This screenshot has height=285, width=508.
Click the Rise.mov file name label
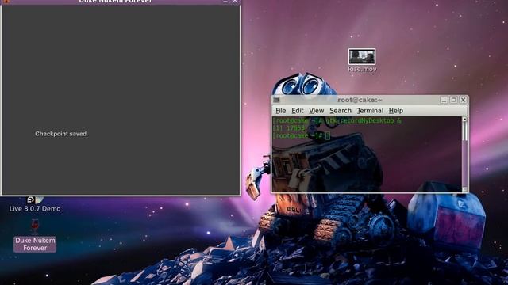tap(362, 69)
